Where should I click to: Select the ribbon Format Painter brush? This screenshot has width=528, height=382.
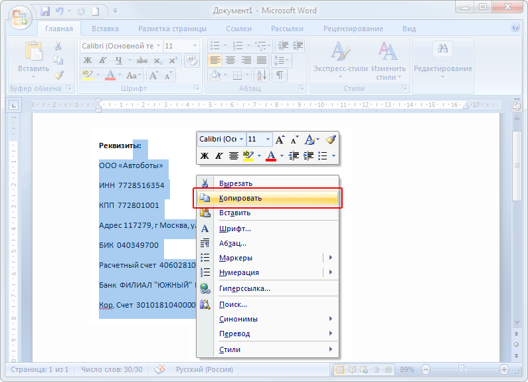coord(58,75)
